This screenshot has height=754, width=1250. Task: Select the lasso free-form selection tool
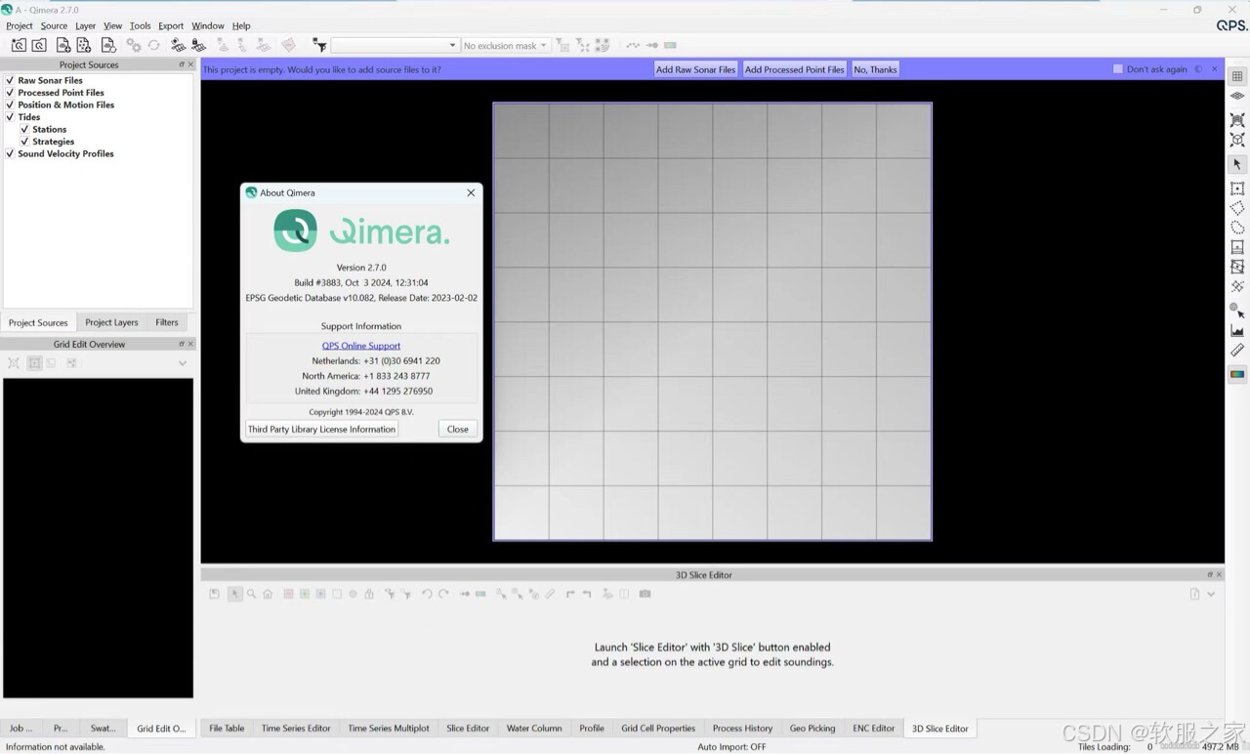1237,228
